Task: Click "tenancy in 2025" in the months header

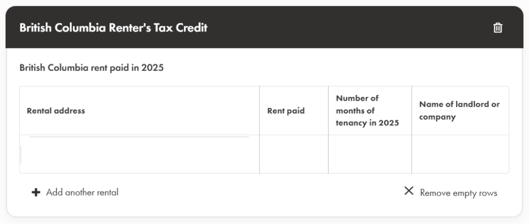Action: tap(367, 123)
